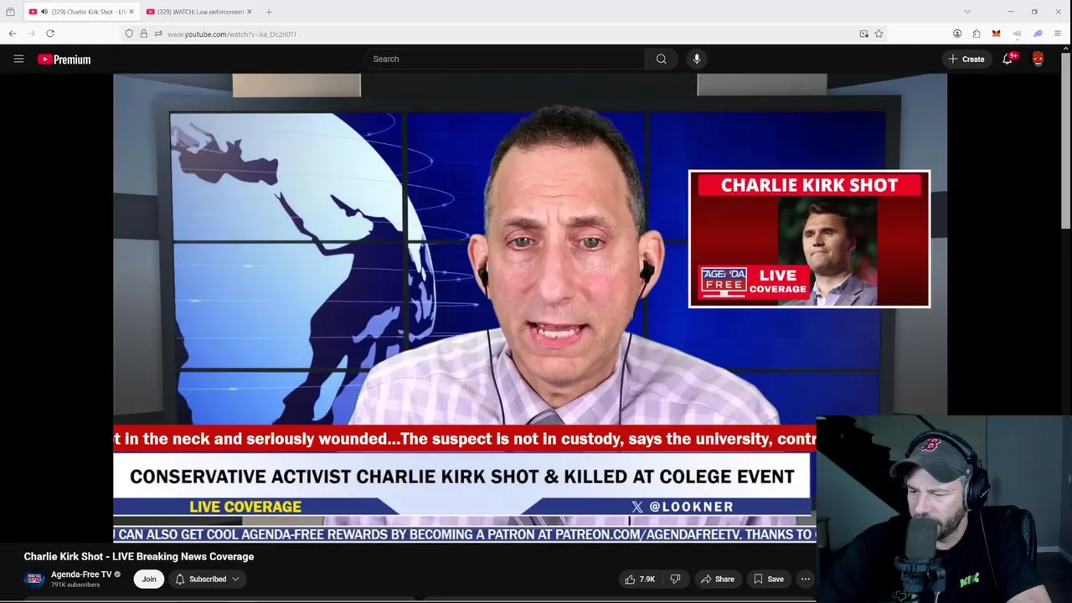Click the YouTube Search field
The height and width of the screenshot is (603, 1072).
point(504,59)
